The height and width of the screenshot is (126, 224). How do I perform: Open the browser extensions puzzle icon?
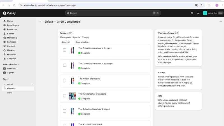click(x=209, y=5)
